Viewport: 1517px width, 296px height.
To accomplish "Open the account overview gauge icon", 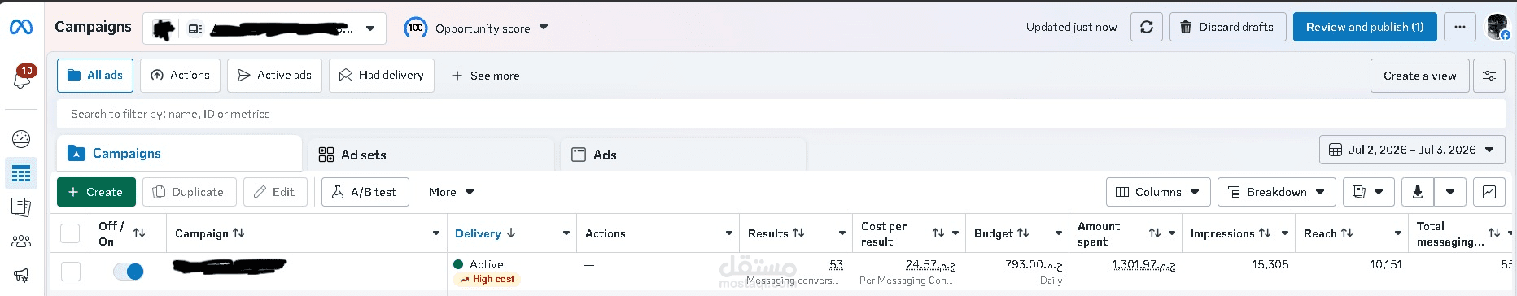I will (x=21, y=139).
